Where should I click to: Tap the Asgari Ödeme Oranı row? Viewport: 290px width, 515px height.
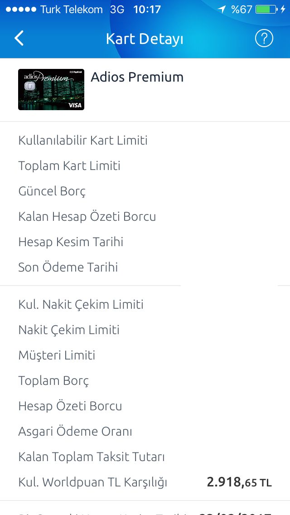(x=145, y=432)
